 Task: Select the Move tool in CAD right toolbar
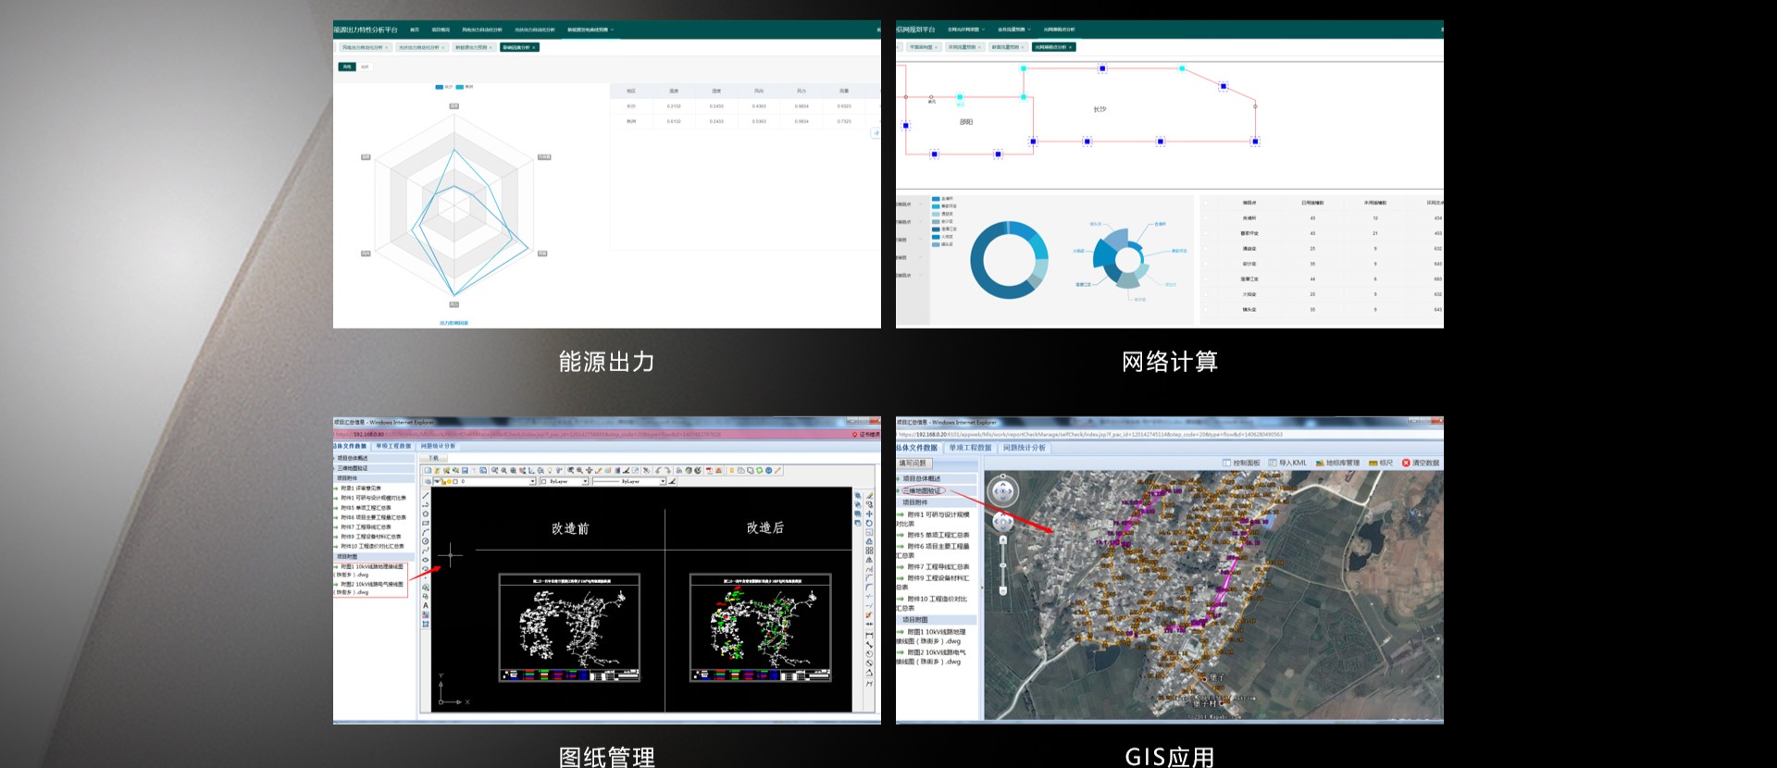869,514
